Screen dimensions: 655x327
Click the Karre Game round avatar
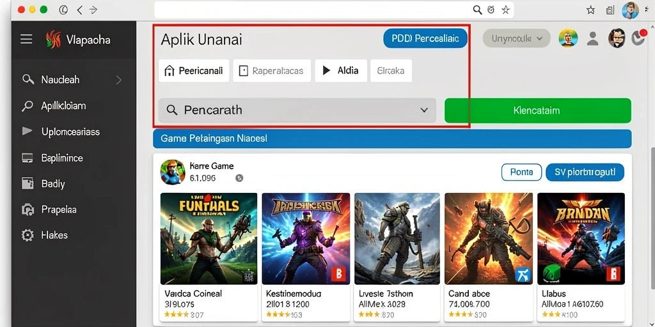click(173, 172)
